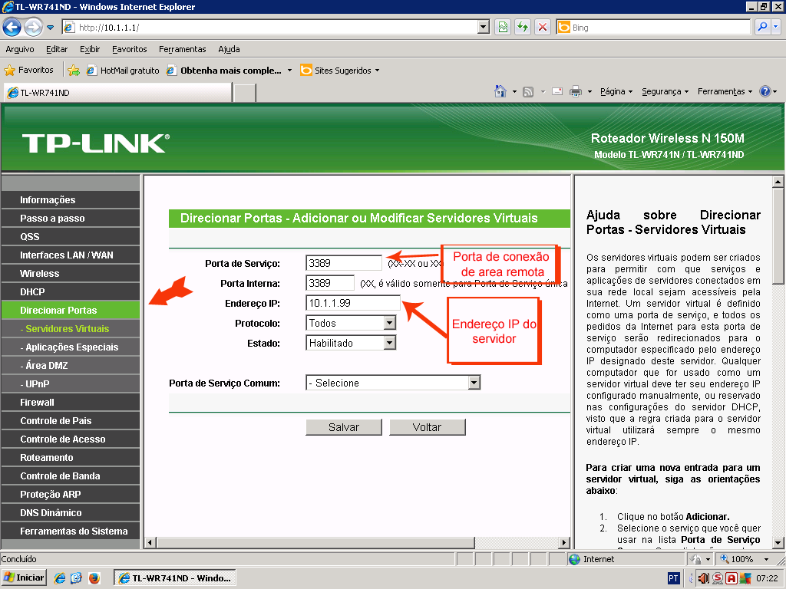Viewport: 786px width, 589px height.
Task: Click the Bing search box
Action: 653,27
